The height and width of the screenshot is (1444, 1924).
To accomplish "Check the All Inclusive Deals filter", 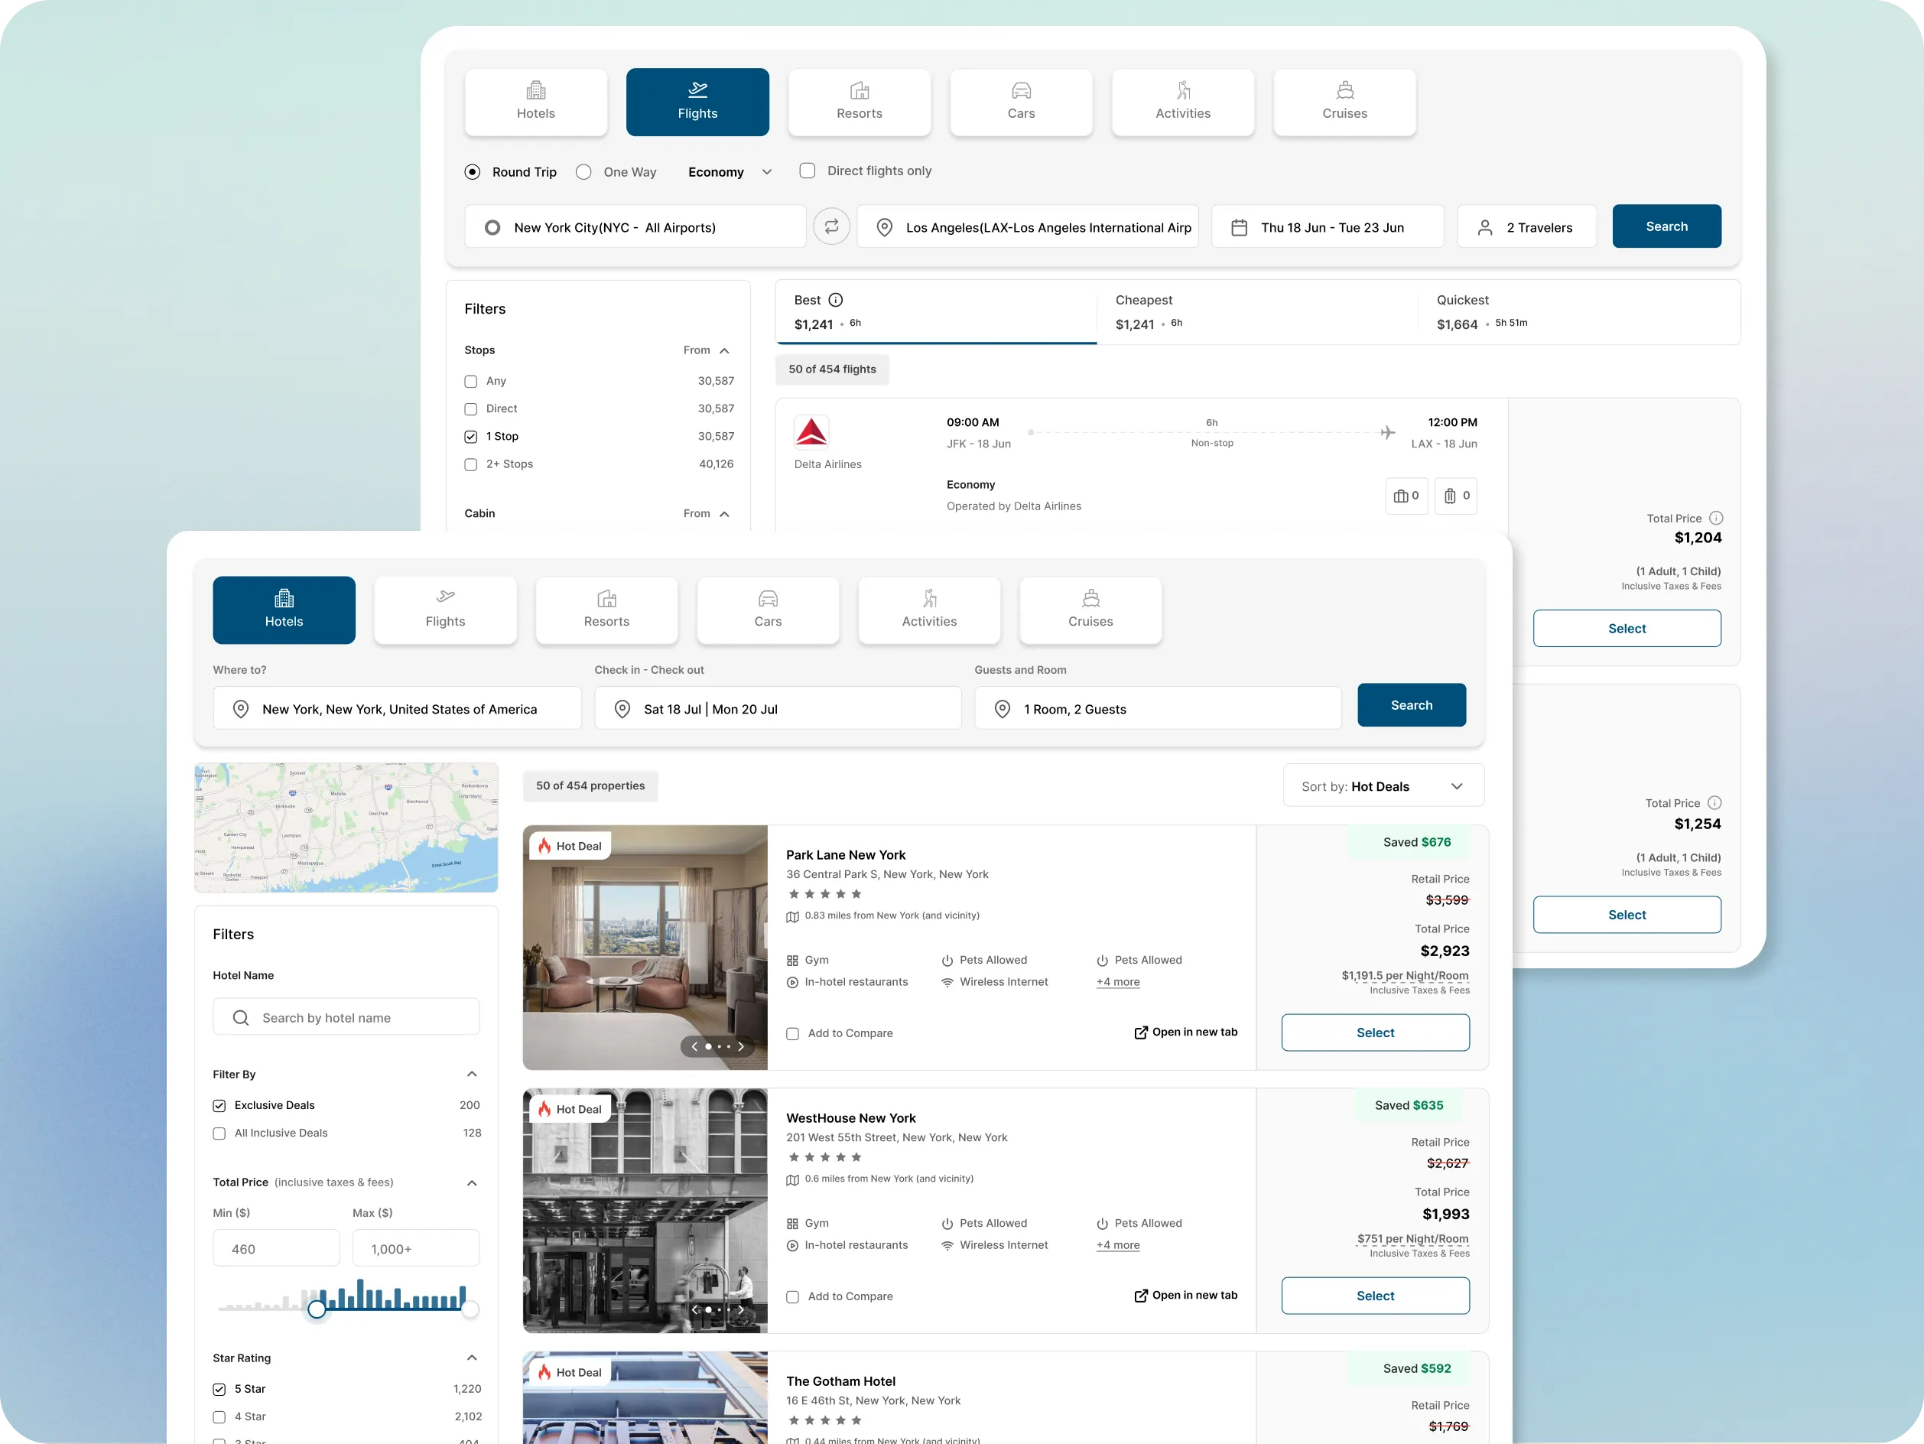I will 219,1133.
